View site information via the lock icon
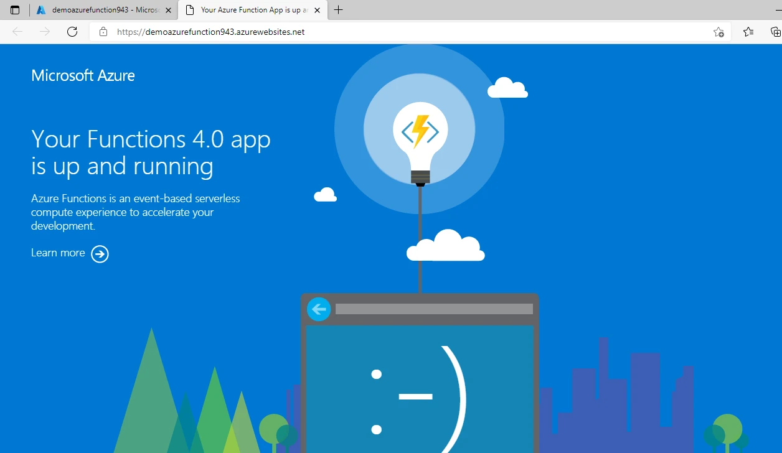The image size is (782, 453). (103, 32)
